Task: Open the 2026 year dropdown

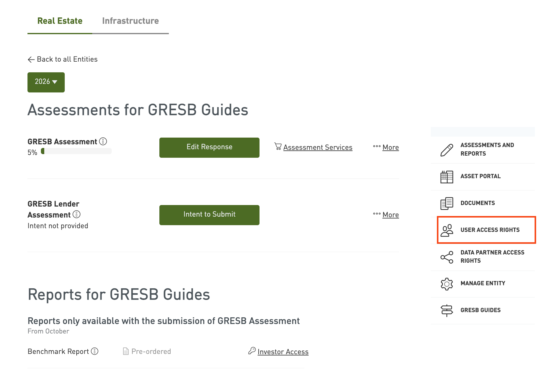Action: point(46,82)
